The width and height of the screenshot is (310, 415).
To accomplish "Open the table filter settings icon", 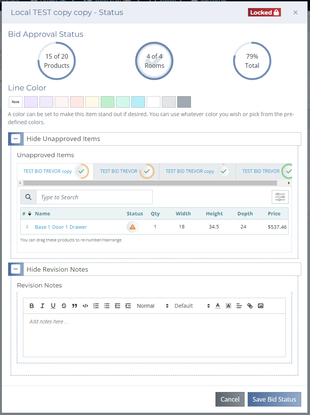I will click(x=280, y=197).
